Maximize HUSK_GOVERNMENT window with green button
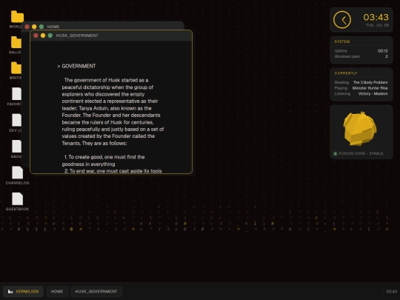Image resolution: width=400 pixels, height=300 pixels. tap(50, 36)
